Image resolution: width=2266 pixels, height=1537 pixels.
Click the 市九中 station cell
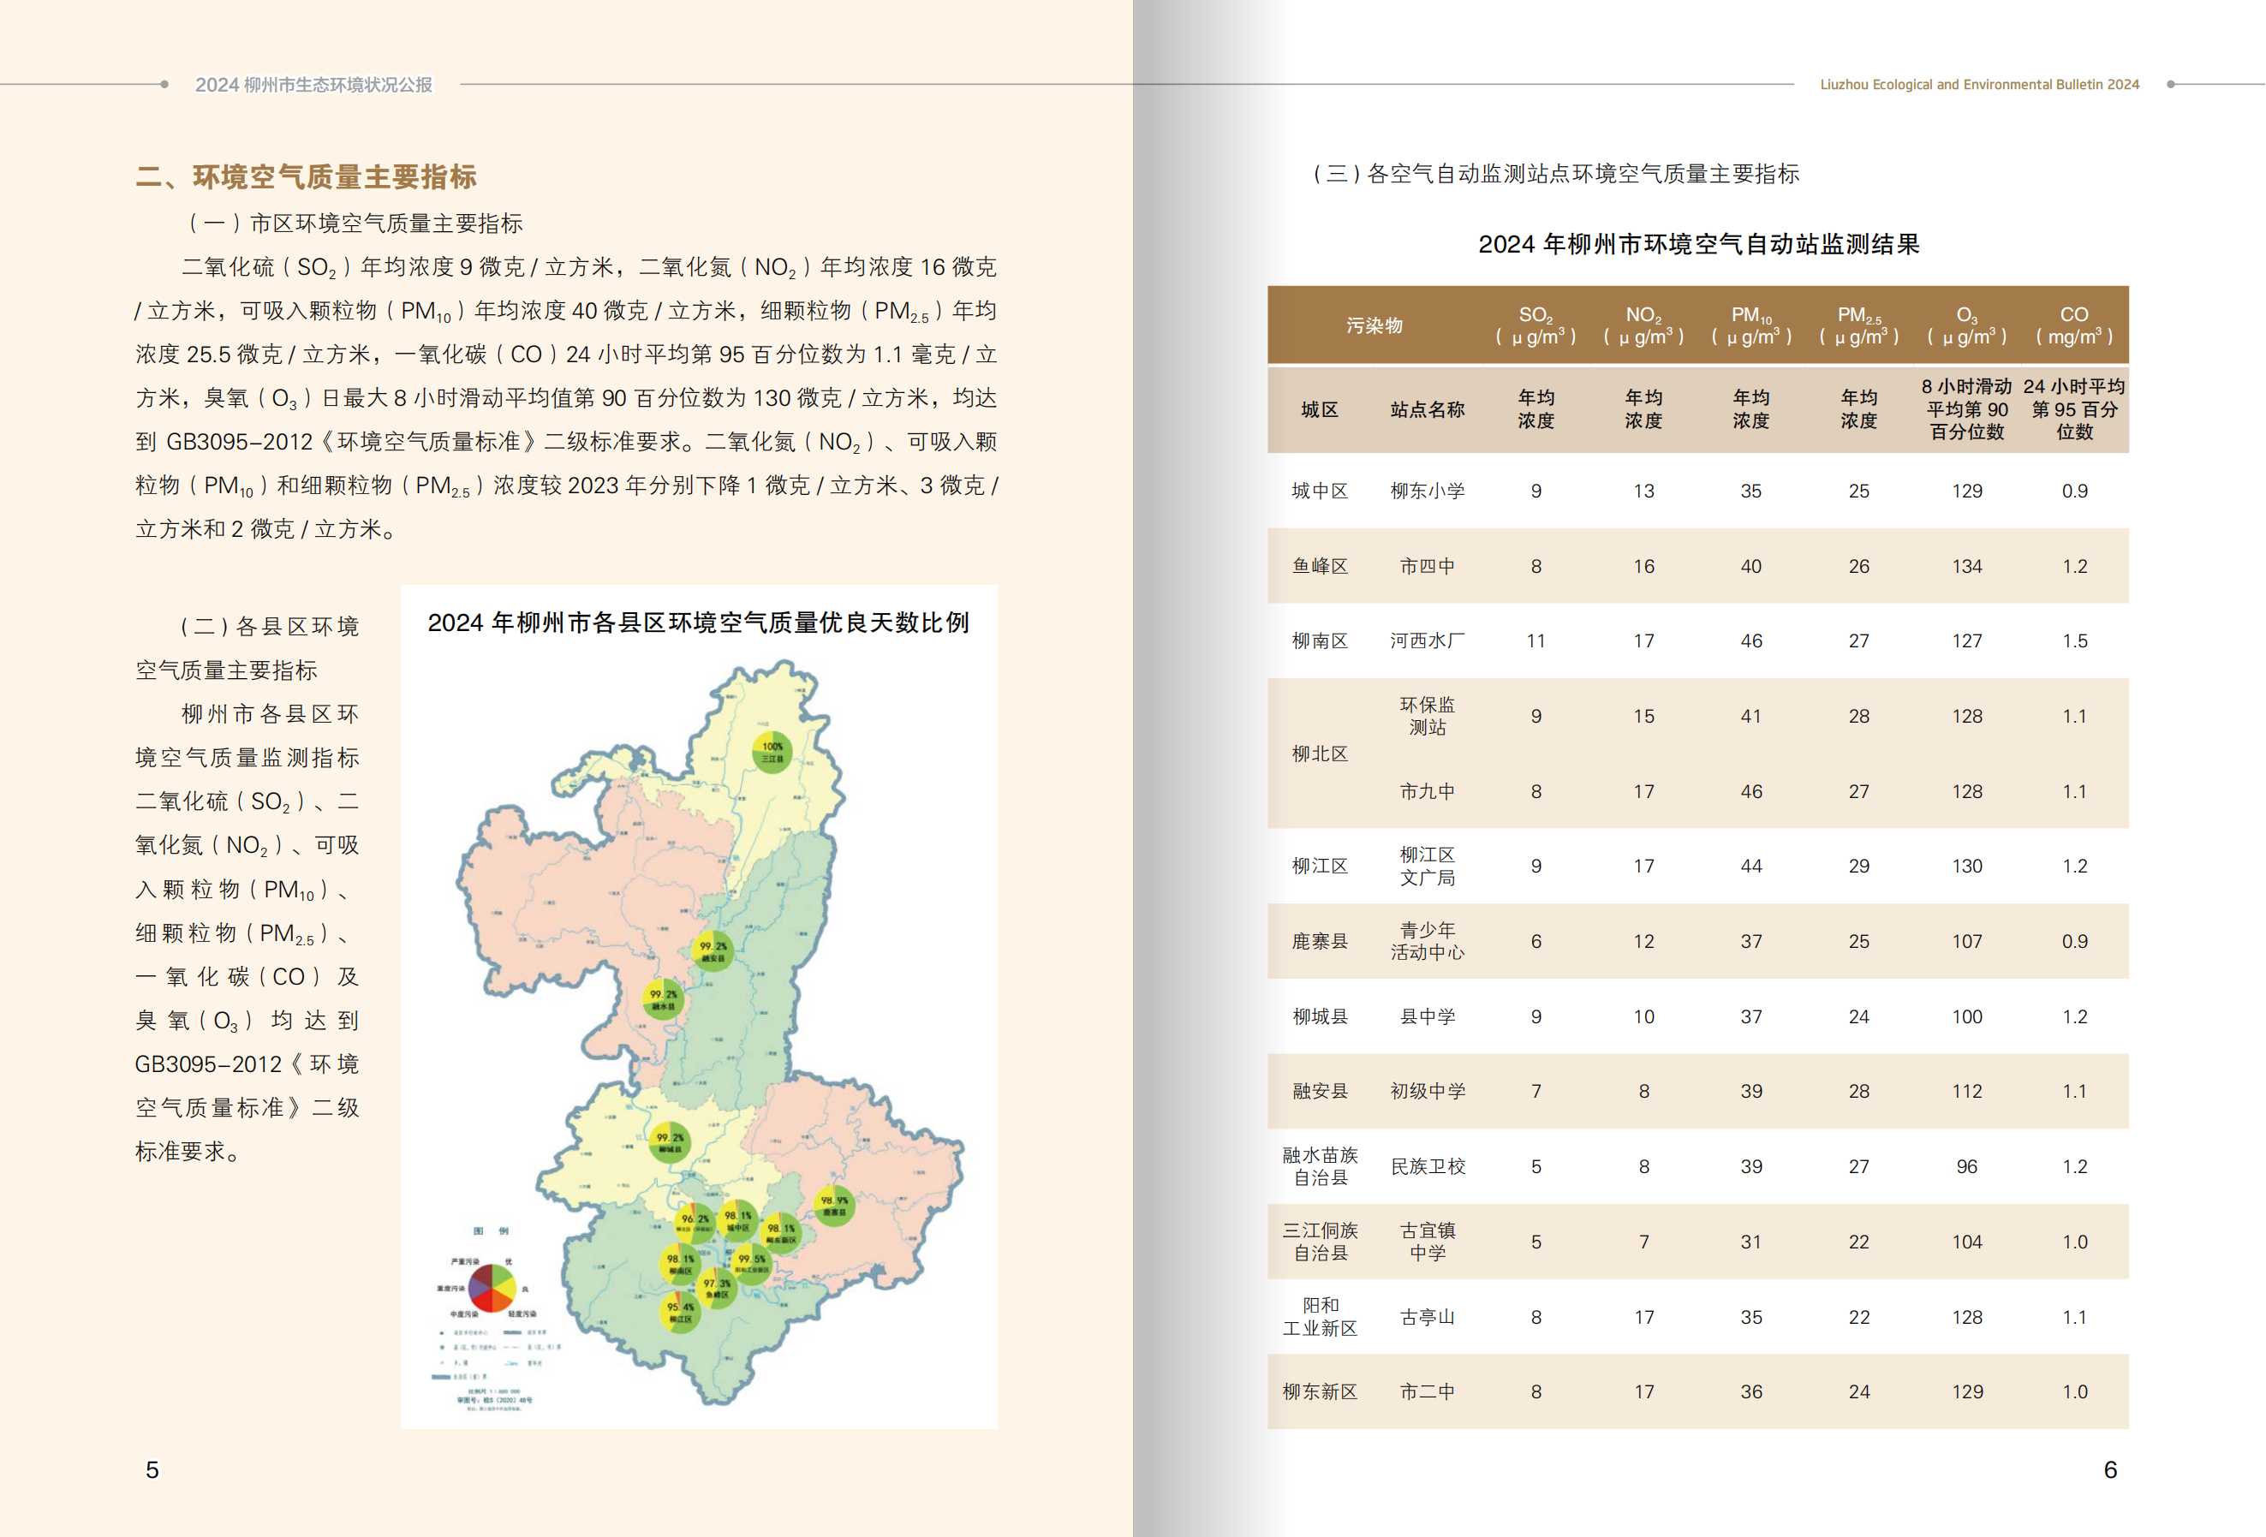point(1428,791)
